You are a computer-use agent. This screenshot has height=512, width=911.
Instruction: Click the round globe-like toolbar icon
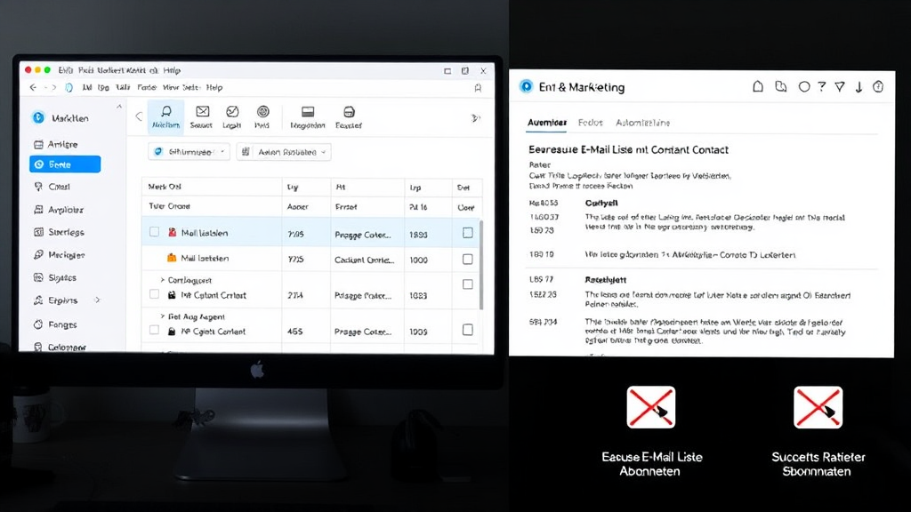pos(262,111)
